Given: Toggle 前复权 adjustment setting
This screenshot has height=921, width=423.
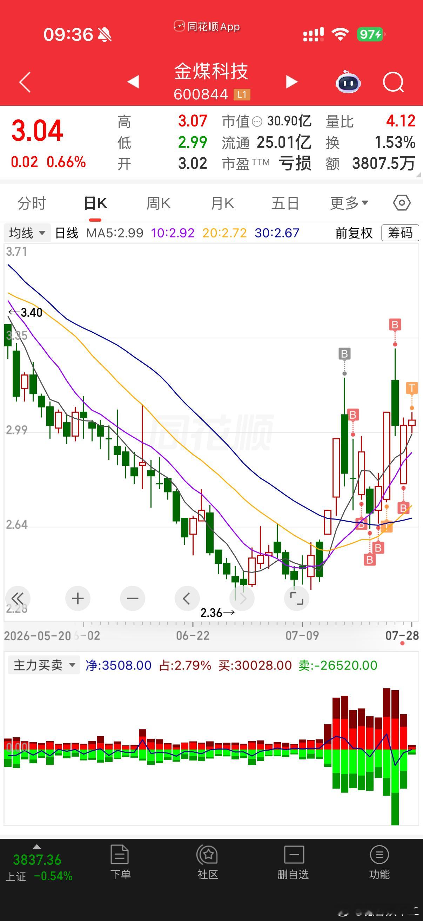Looking at the screenshot, I should pyautogui.click(x=354, y=233).
